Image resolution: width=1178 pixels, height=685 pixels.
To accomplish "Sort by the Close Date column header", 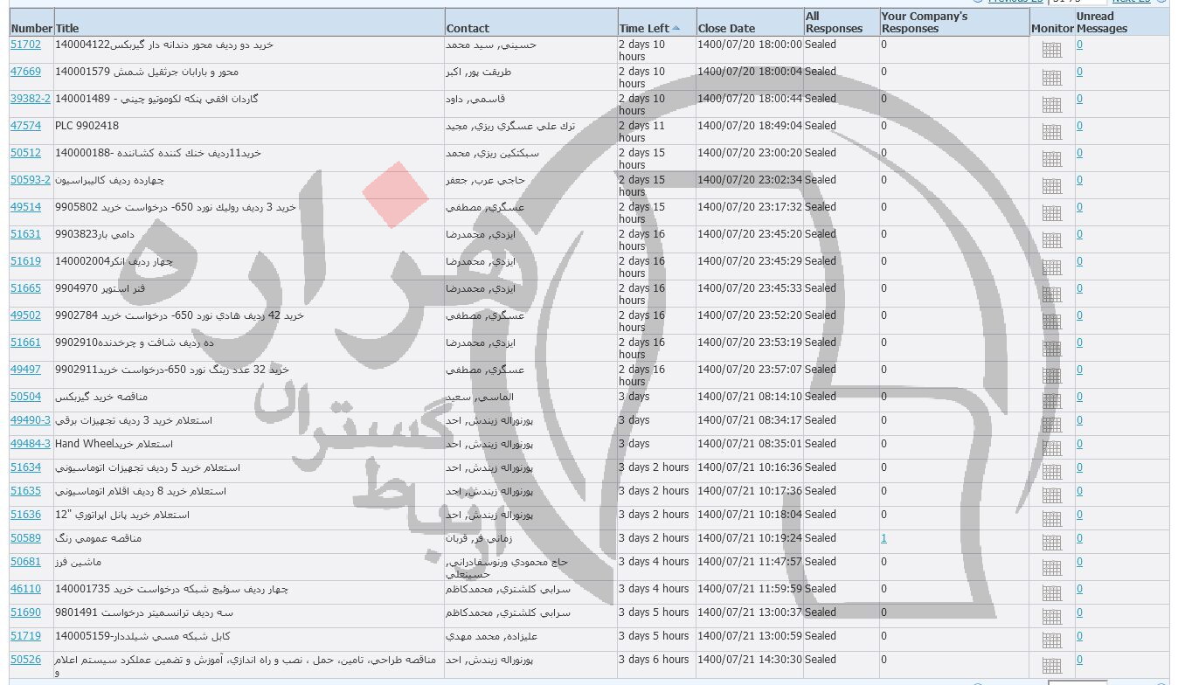I will [726, 28].
